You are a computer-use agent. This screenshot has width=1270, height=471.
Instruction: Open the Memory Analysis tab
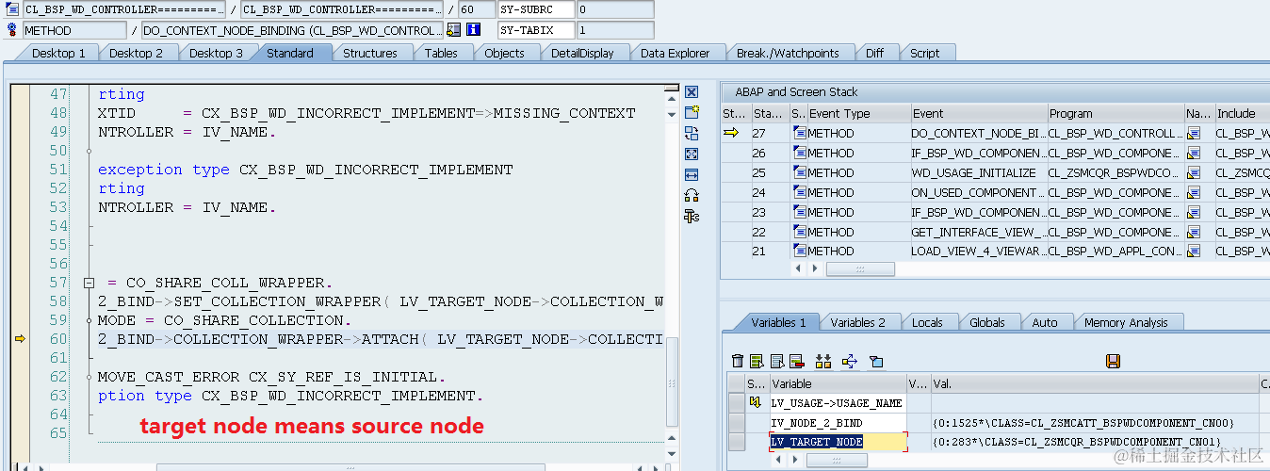click(1126, 322)
